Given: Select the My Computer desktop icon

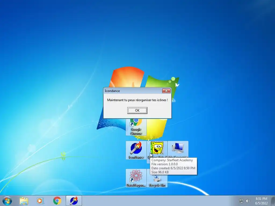Looking at the screenshot, I should pos(178,149).
